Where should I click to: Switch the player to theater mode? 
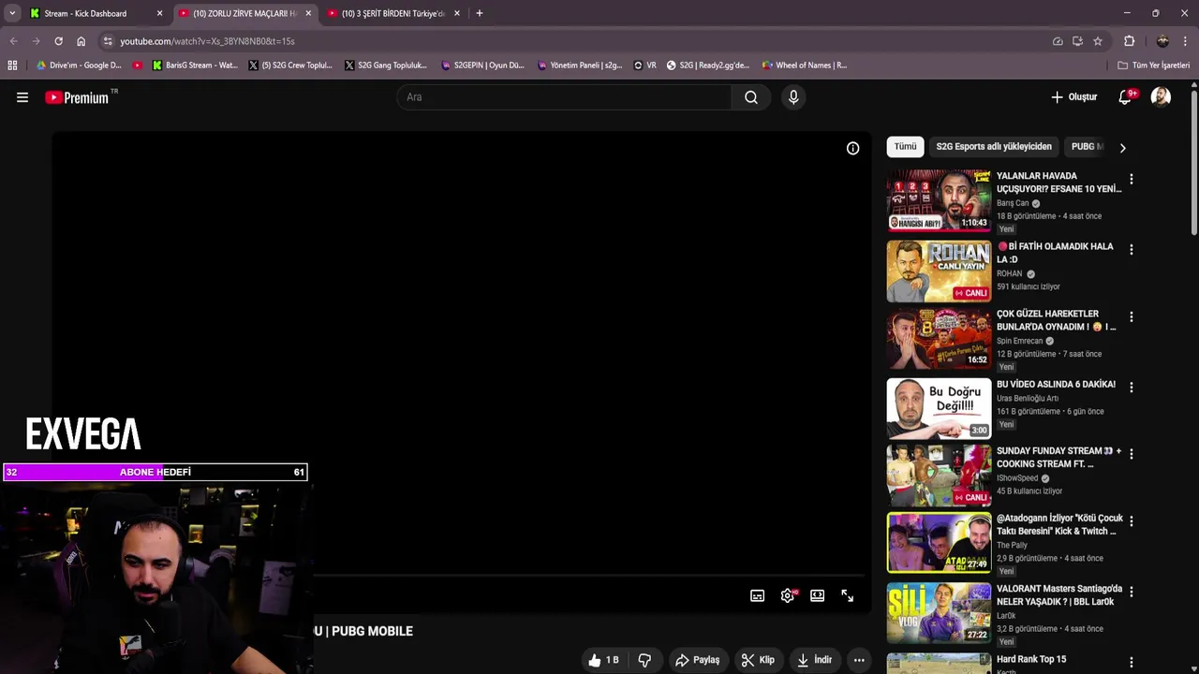(x=817, y=595)
